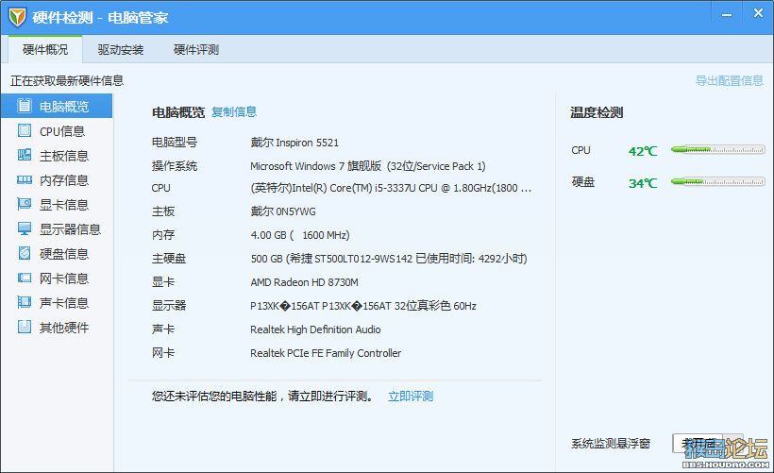This screenshot has height=473, width=774.
Task: Open the 硬件评测 tab
Action: pos(196,50)
